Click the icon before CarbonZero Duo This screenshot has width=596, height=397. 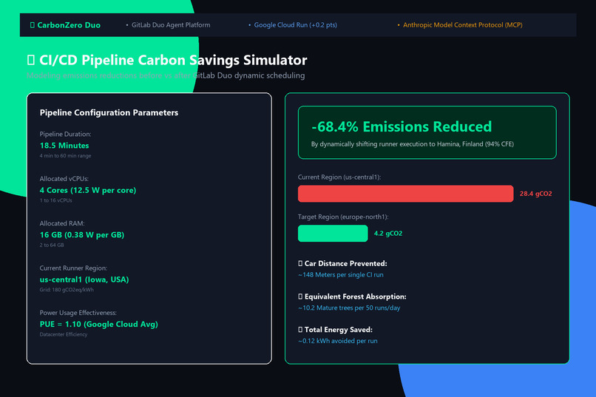point(33,25)
